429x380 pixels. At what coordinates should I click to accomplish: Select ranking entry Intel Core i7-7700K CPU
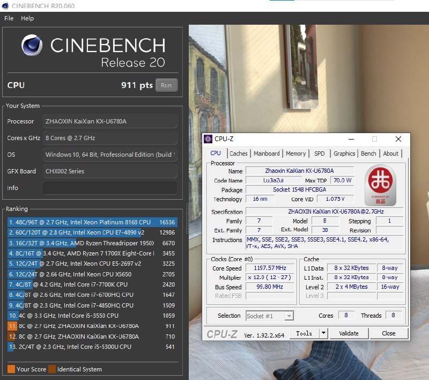(92, 284)
